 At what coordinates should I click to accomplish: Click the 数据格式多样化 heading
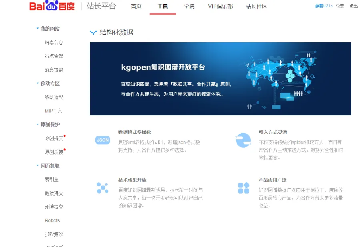[x=134, y=132]
